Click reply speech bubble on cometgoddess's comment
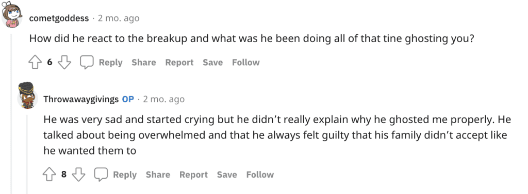528x194 pixels. (x=87, y=63)
